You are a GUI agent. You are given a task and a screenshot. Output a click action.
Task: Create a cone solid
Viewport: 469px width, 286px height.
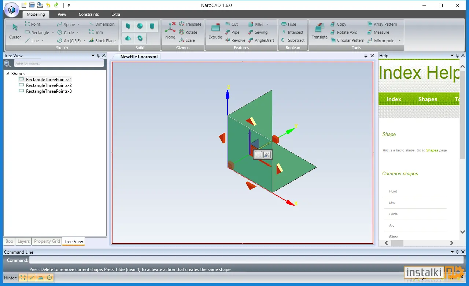tap(128, 38)
